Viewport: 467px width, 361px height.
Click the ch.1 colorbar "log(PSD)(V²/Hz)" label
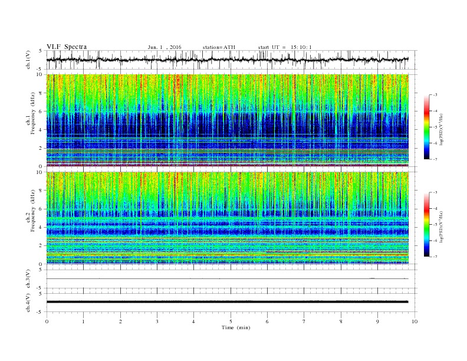[x=440, y=129]
